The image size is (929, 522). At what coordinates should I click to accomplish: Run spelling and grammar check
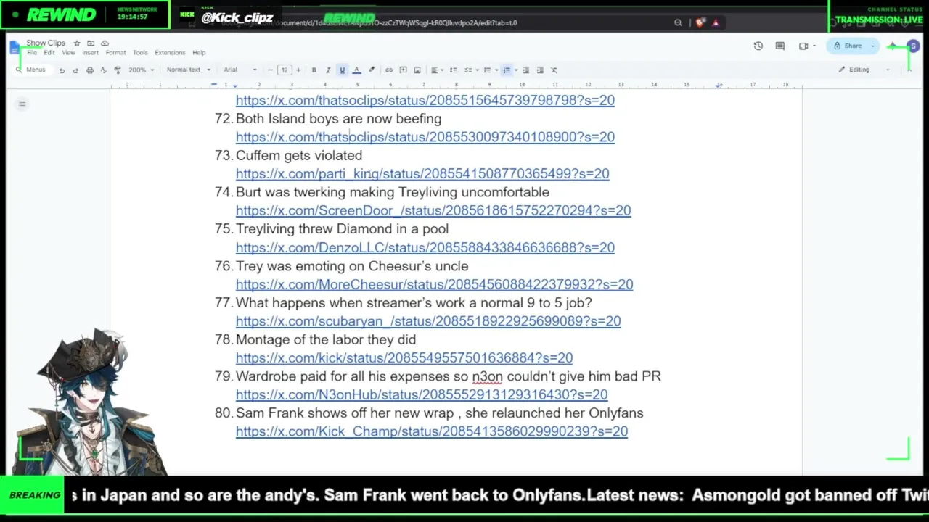point(103,70)
